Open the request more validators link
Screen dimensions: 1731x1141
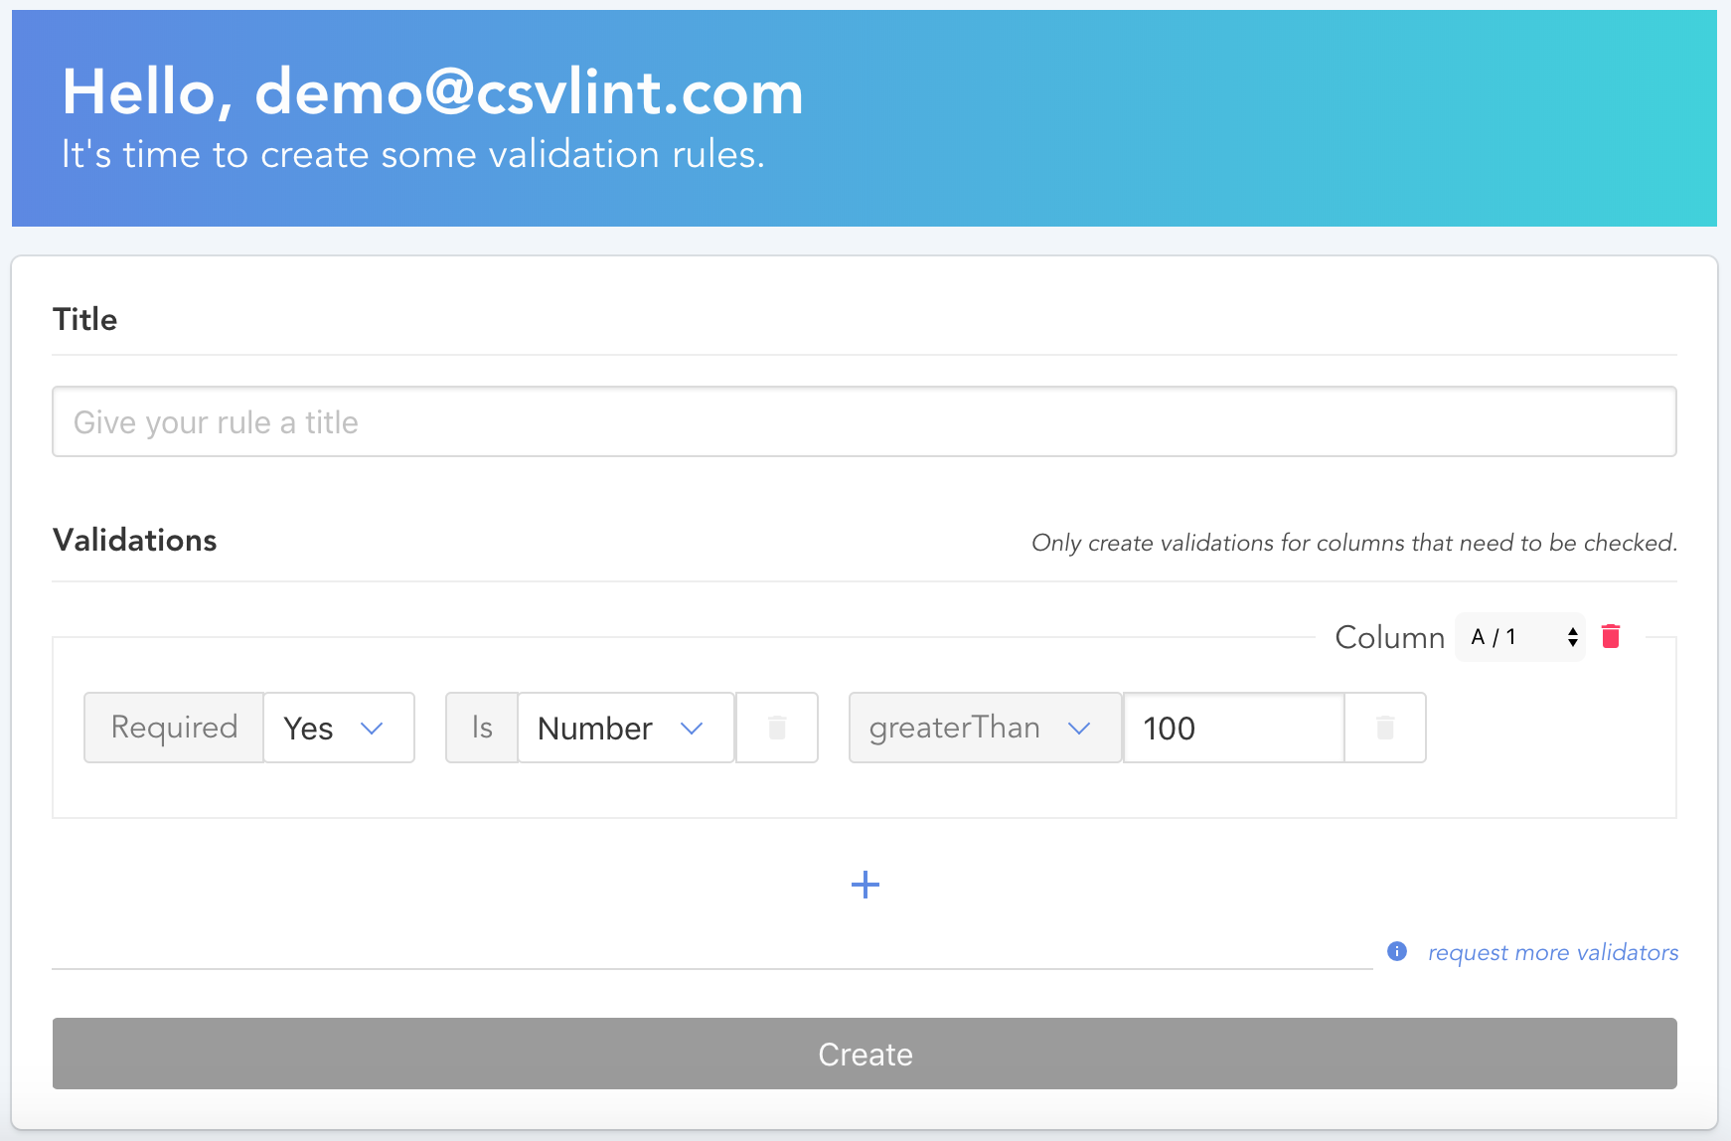1552,951
